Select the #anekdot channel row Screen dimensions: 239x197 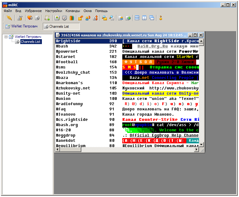tap(127, 140)
